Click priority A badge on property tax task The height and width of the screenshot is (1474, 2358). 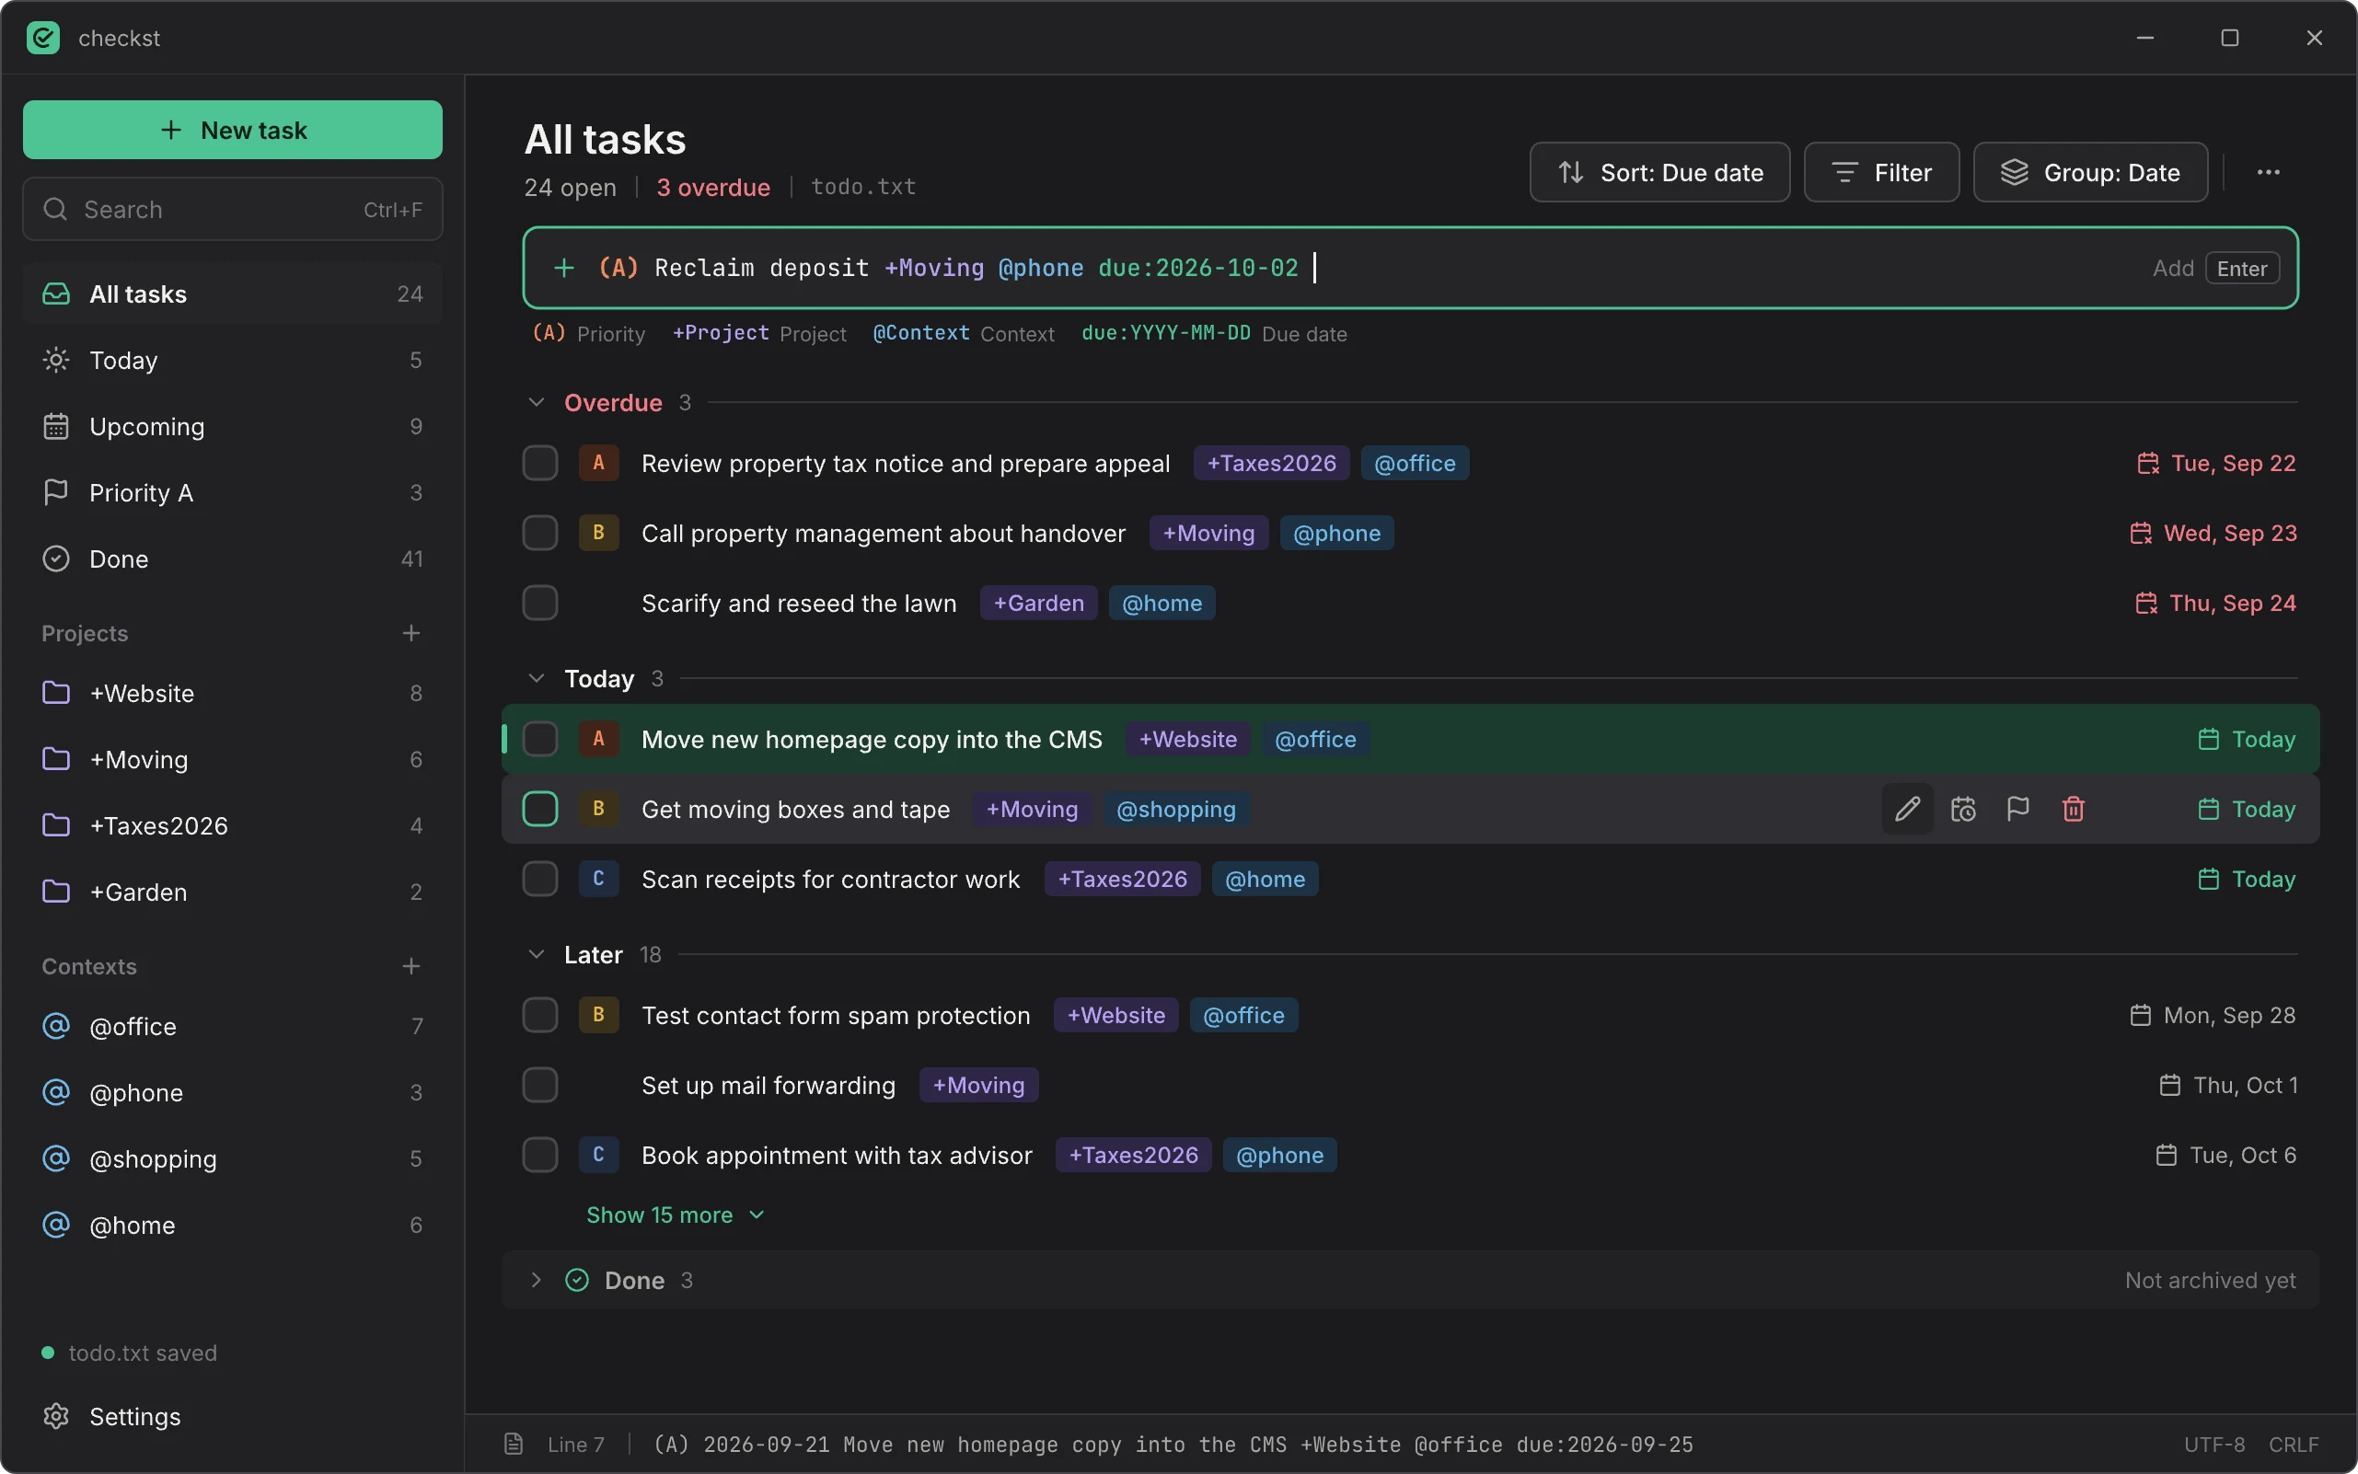[599, 463]
